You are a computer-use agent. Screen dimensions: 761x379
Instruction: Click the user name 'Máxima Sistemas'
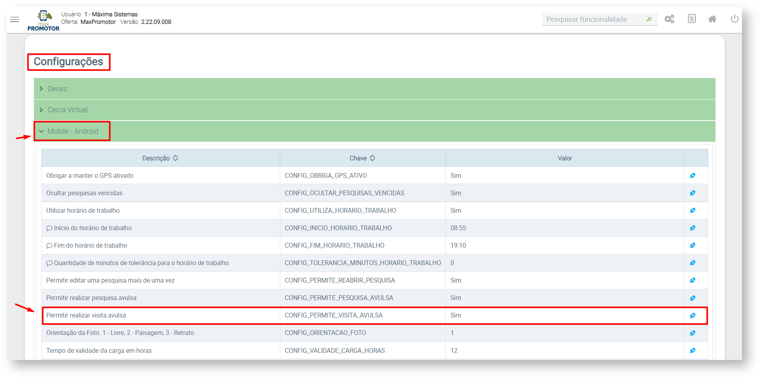[115, 14]
